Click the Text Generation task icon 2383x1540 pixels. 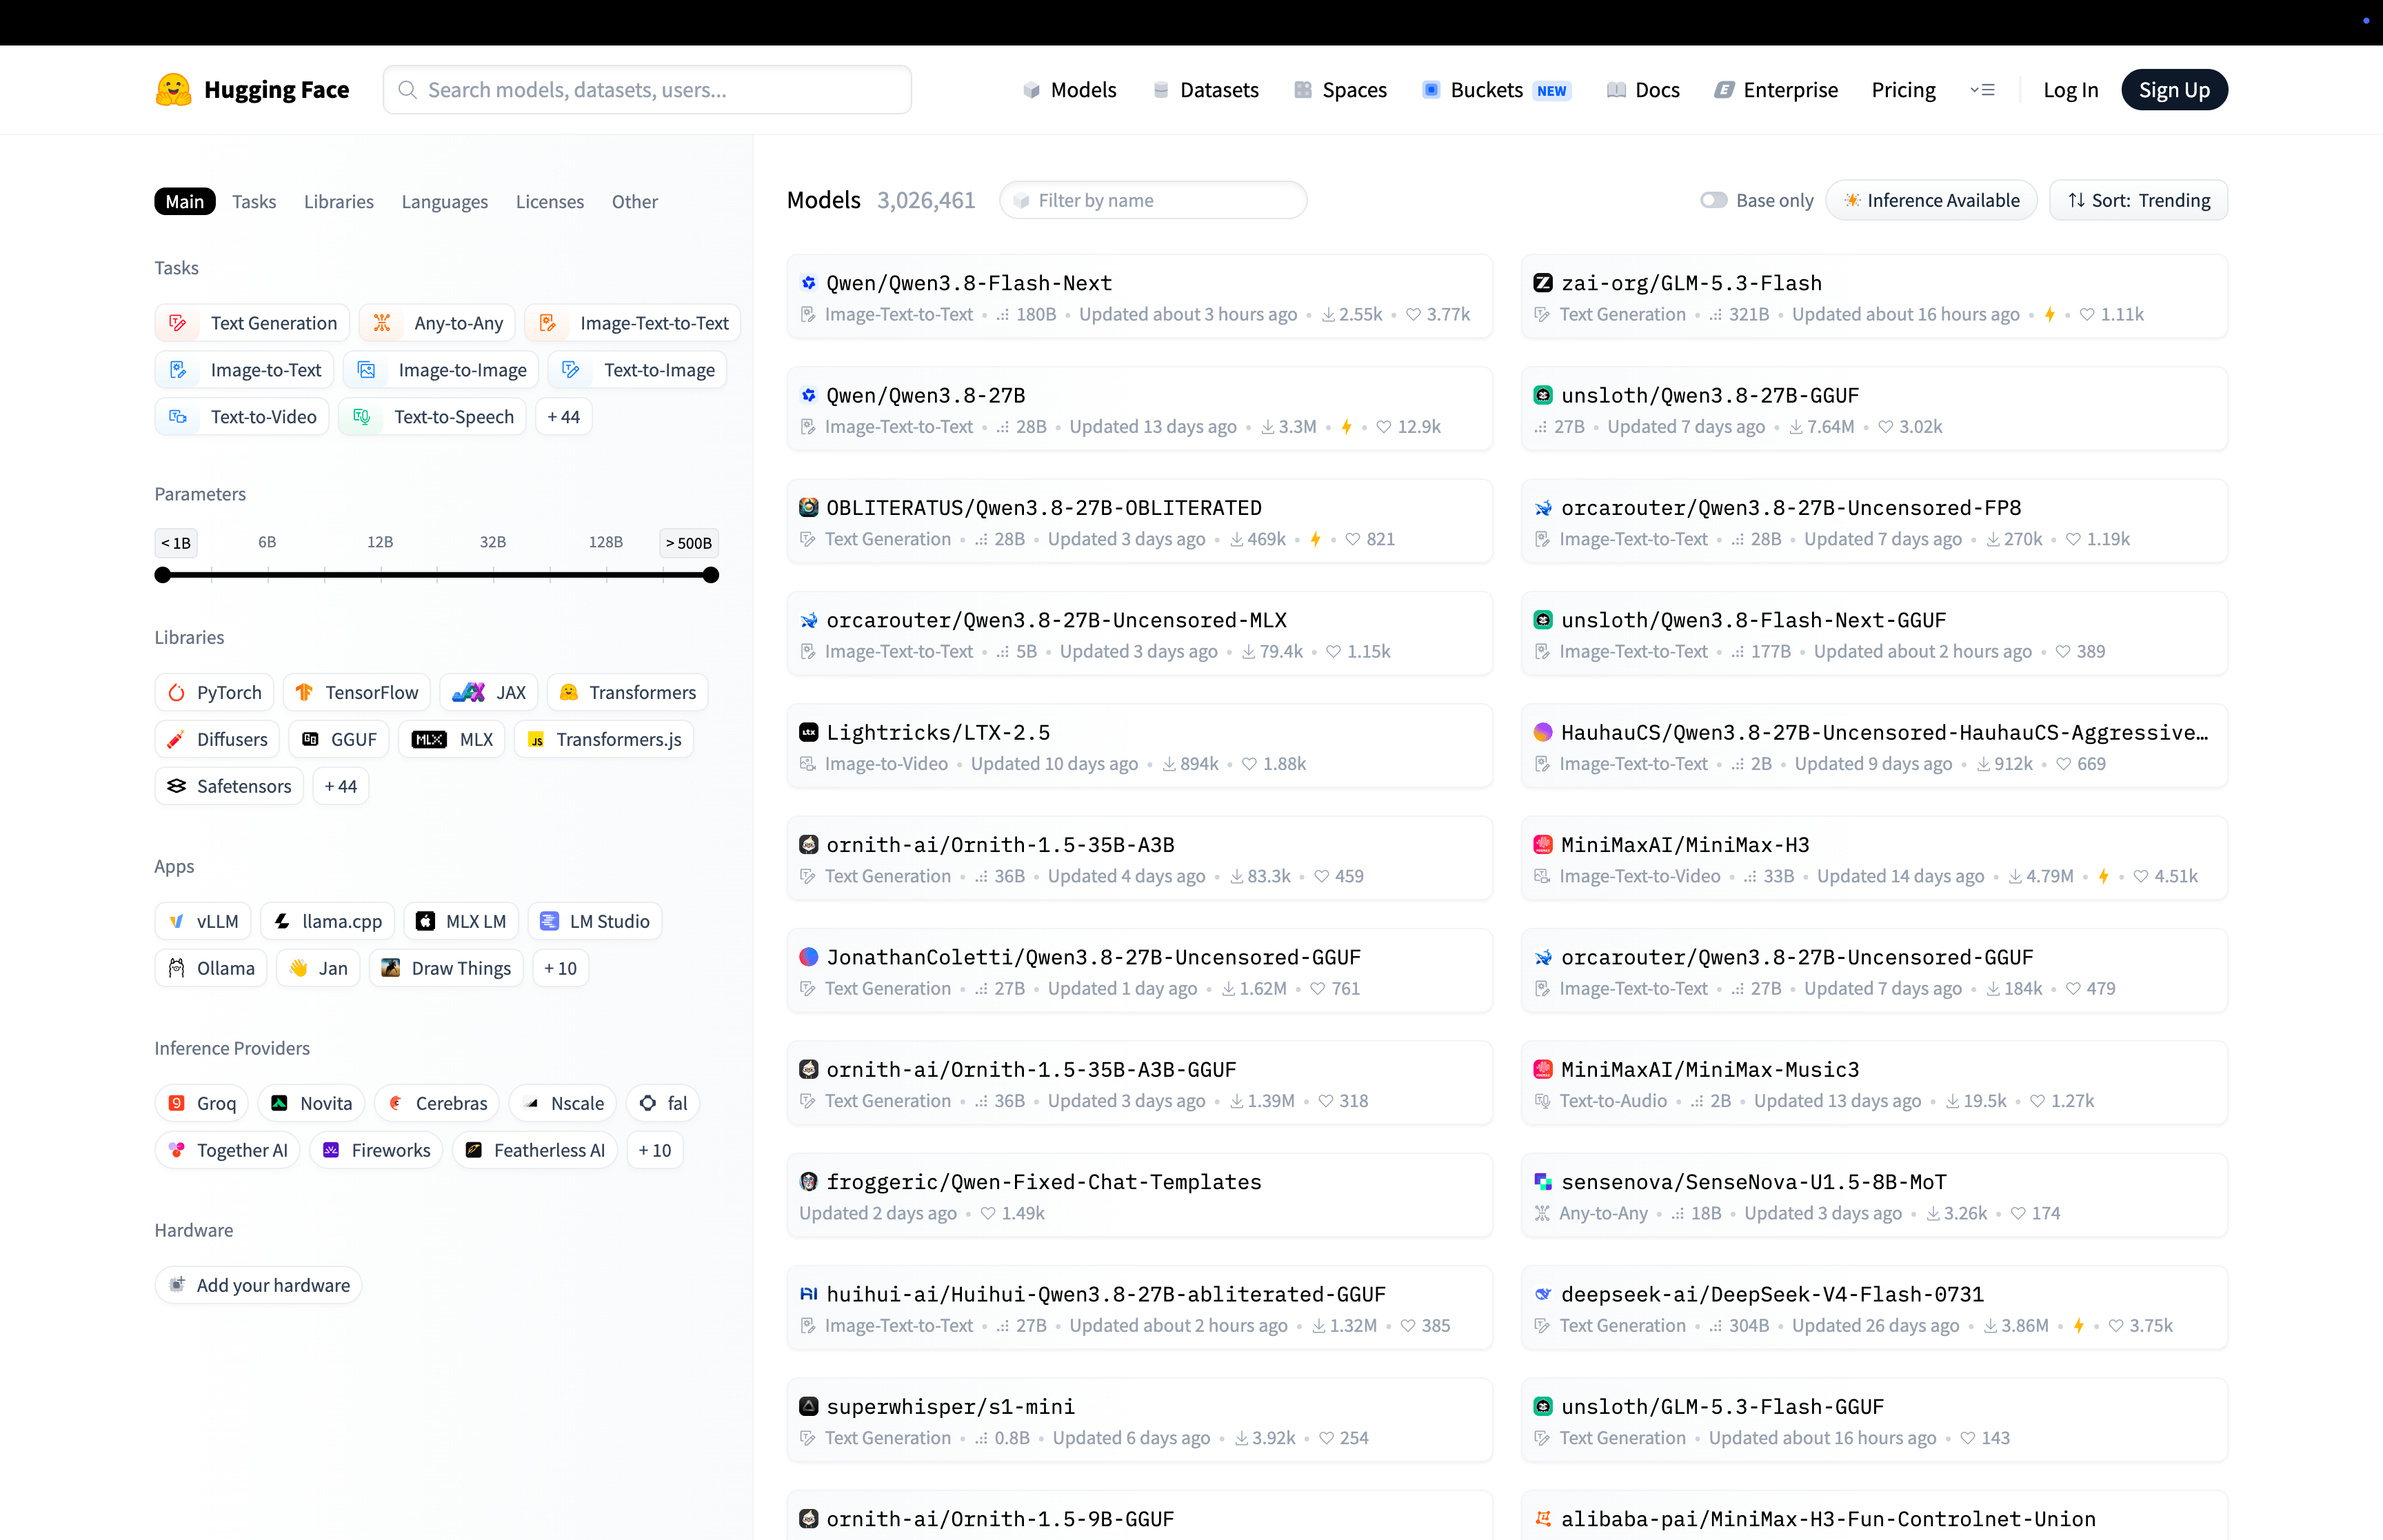coord(178,323)
